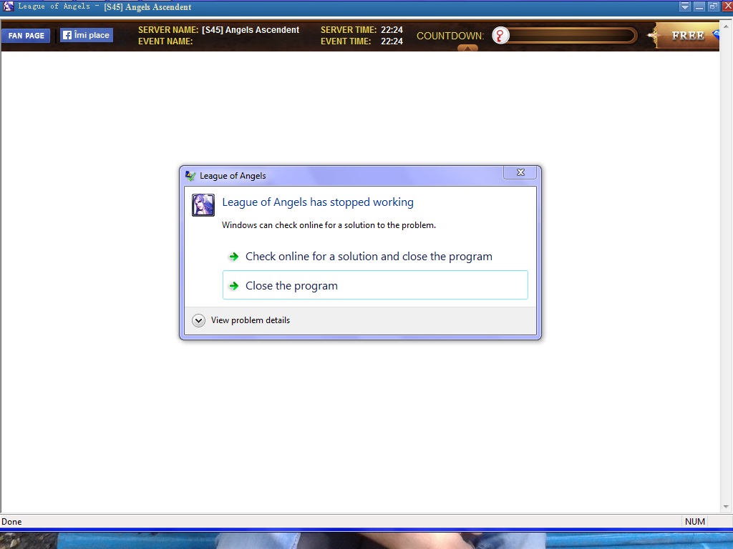Viewport: 733px width, 549px height.
Task: Close the League of Angels client window
Action: click(x=727, y=6)
